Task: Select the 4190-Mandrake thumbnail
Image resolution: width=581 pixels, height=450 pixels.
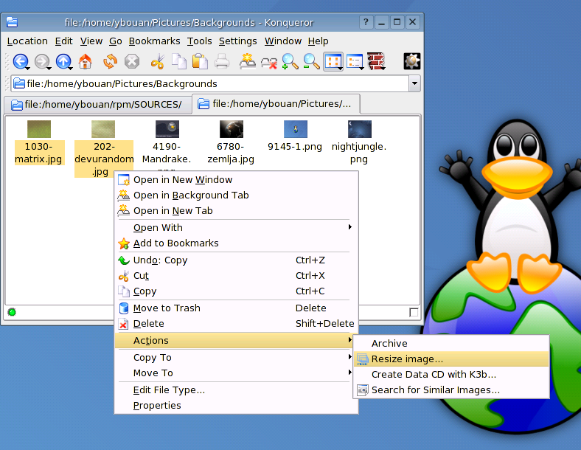Action: (x=167, y=129)
